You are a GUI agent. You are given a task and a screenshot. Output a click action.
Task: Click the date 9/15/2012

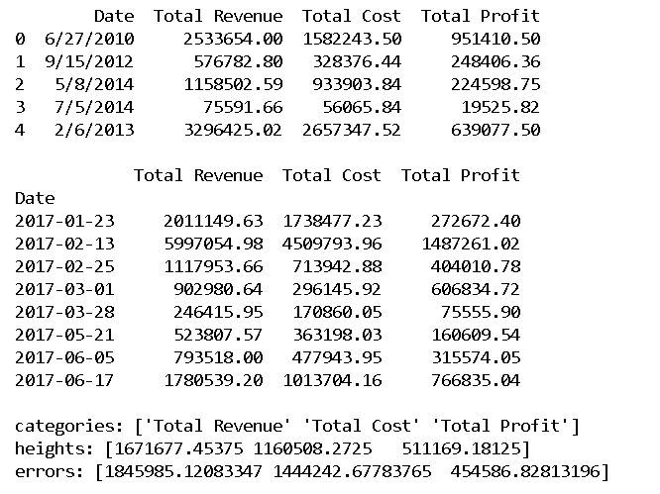click(89, 61)
